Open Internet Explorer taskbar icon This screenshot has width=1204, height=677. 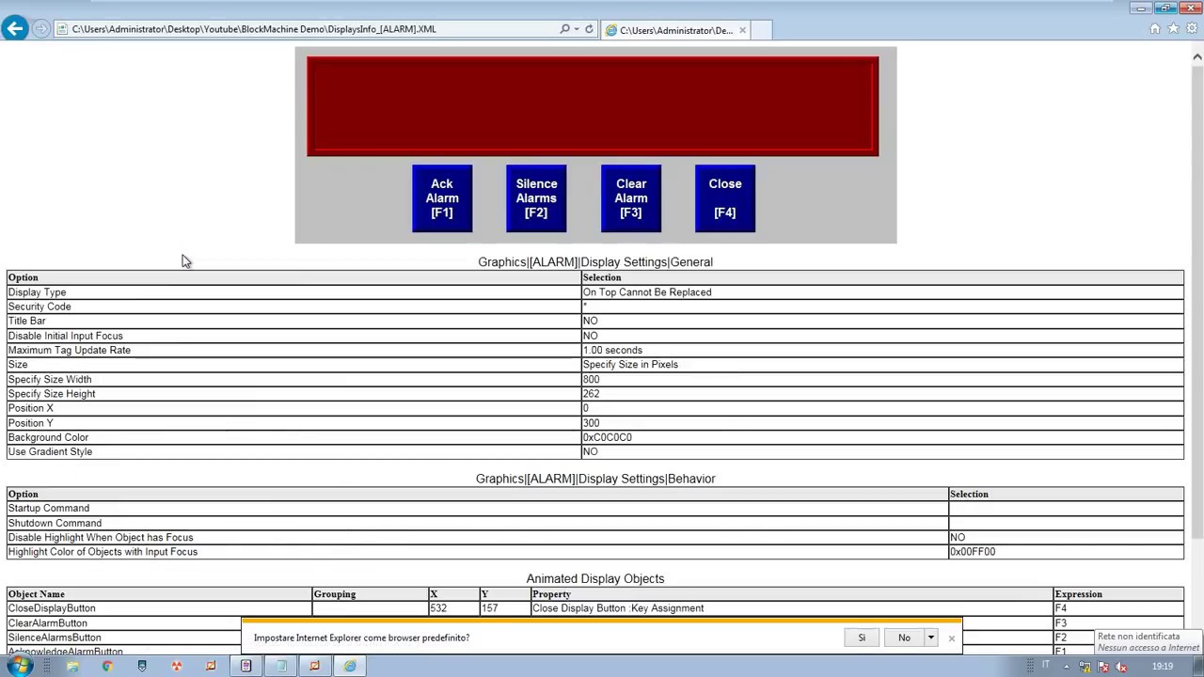[x=350, y=666]
